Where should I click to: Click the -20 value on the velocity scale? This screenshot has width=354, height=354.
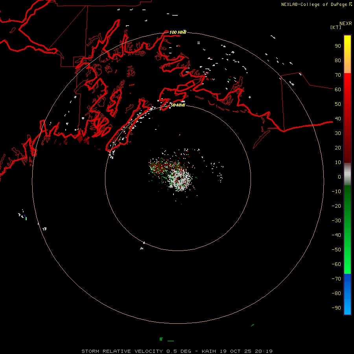click(336, 206)
